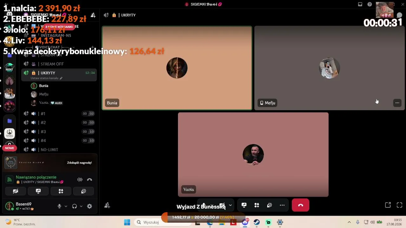Open the taskbar clock and date
Image resolution: width=406 pixels, height=228 pixels.
pos(394,222)
